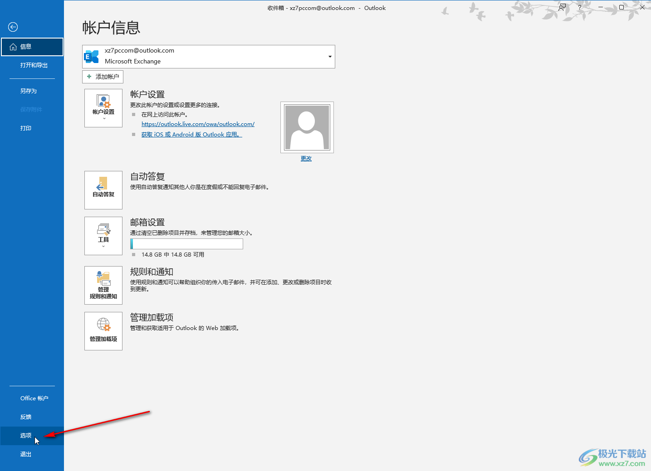
Task: Go back using the circled arrow icon
Action: [x=13, y=27]
